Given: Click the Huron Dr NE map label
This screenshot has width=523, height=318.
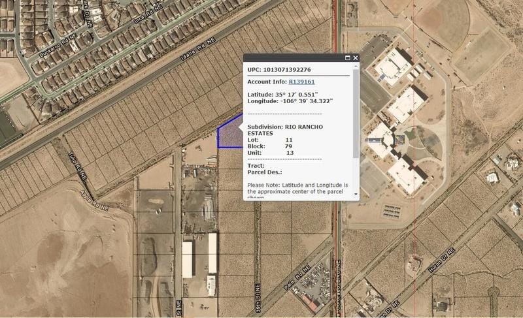Looking at the screenshot, I should pos(442,261).
